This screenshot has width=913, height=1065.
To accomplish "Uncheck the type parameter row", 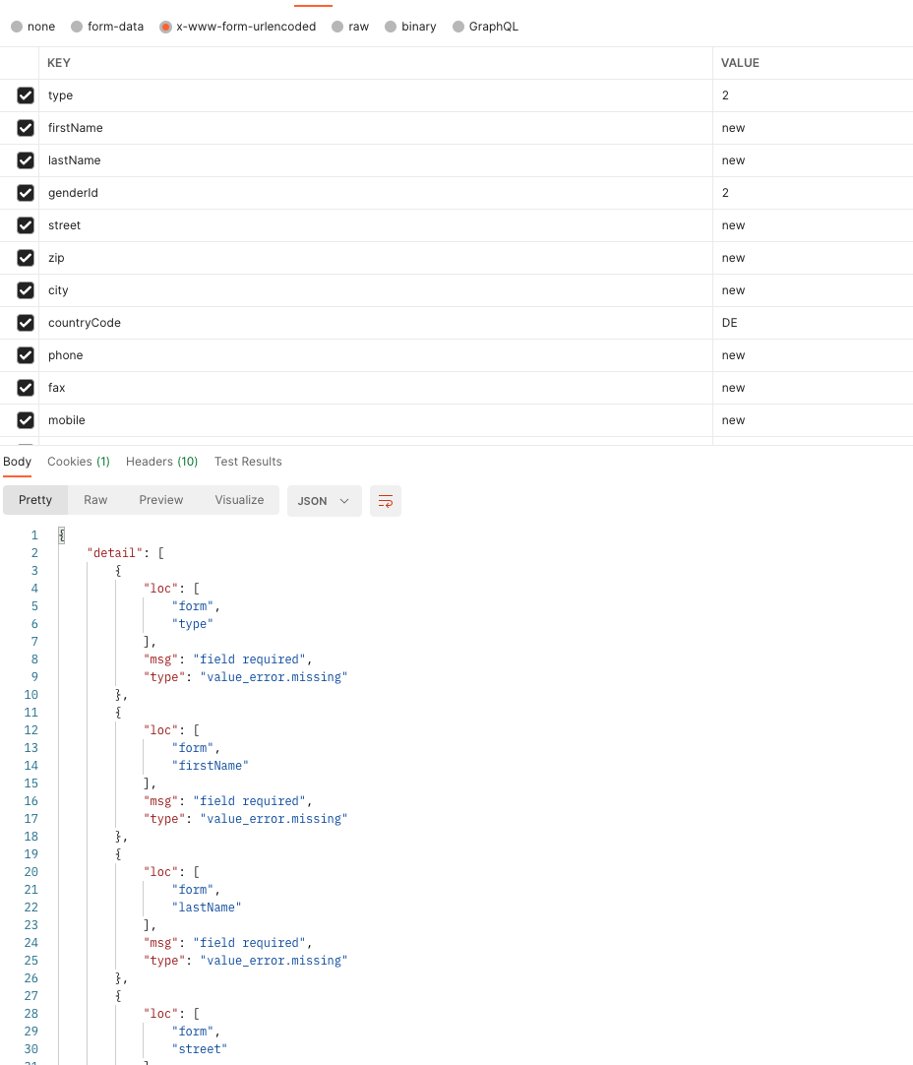I will (25, 95).
